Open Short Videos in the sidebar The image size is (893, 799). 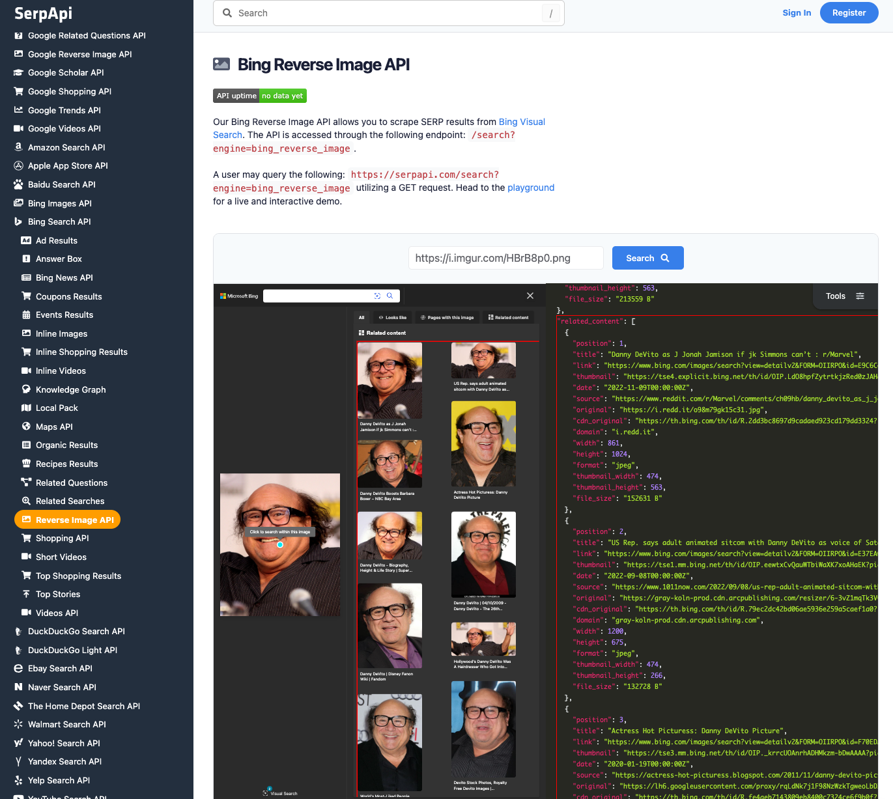pyautogui.click(x=61, y=557)
